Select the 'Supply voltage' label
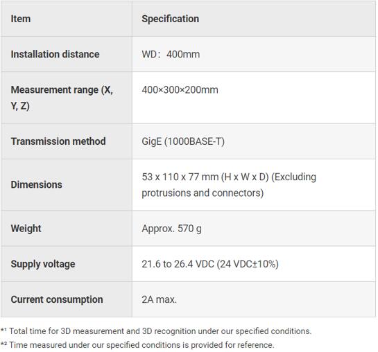This screenshot has width=378, height=352. pos(43,264)
